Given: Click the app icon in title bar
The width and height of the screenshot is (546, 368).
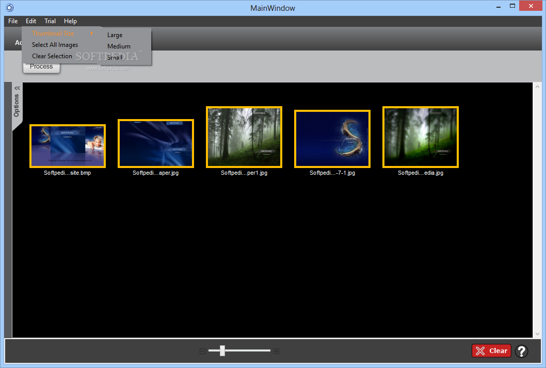Looking at the screenshot, I should [x=9, y=7].
